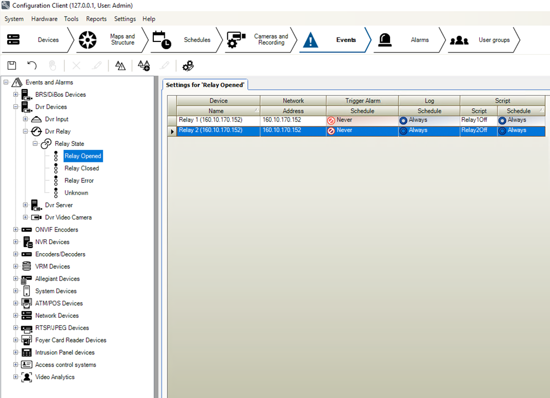Open Cameras and Recording section
Image resolution: width=550 pixels, height=398 pixels.
259,40
